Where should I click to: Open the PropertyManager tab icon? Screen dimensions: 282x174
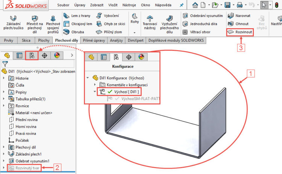pos(19,56)
